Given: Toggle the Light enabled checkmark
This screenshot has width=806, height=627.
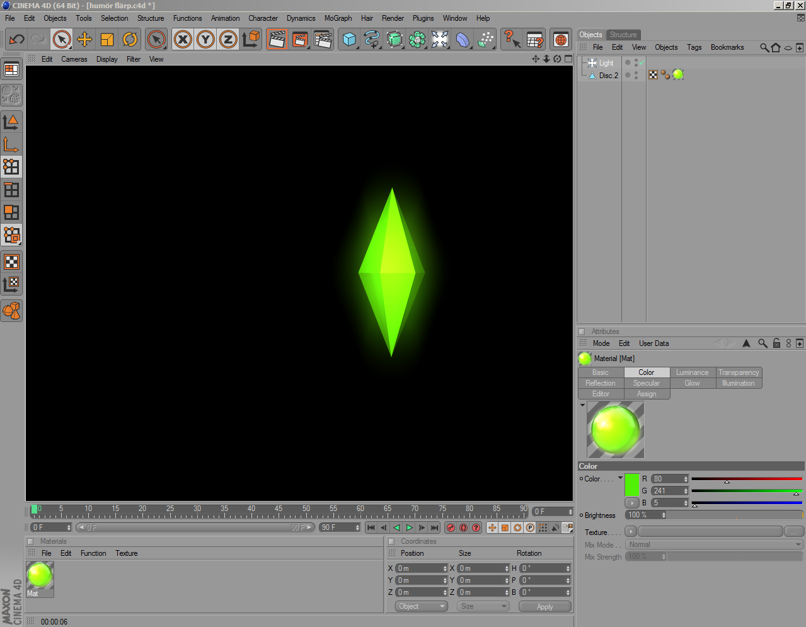Looking at the screenshot, I should [642, 63].
